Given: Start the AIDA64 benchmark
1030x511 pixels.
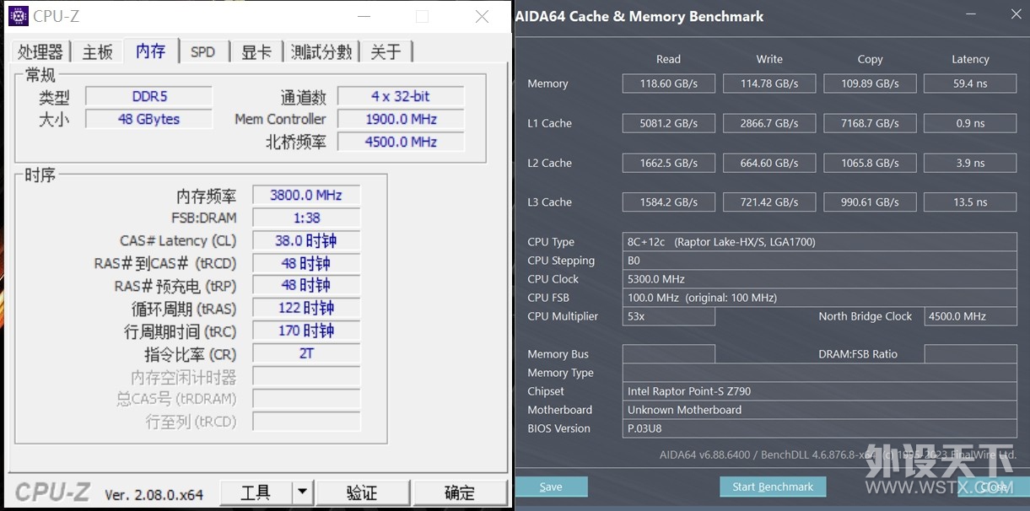Looking at the screenshot, I should point(773,487).
